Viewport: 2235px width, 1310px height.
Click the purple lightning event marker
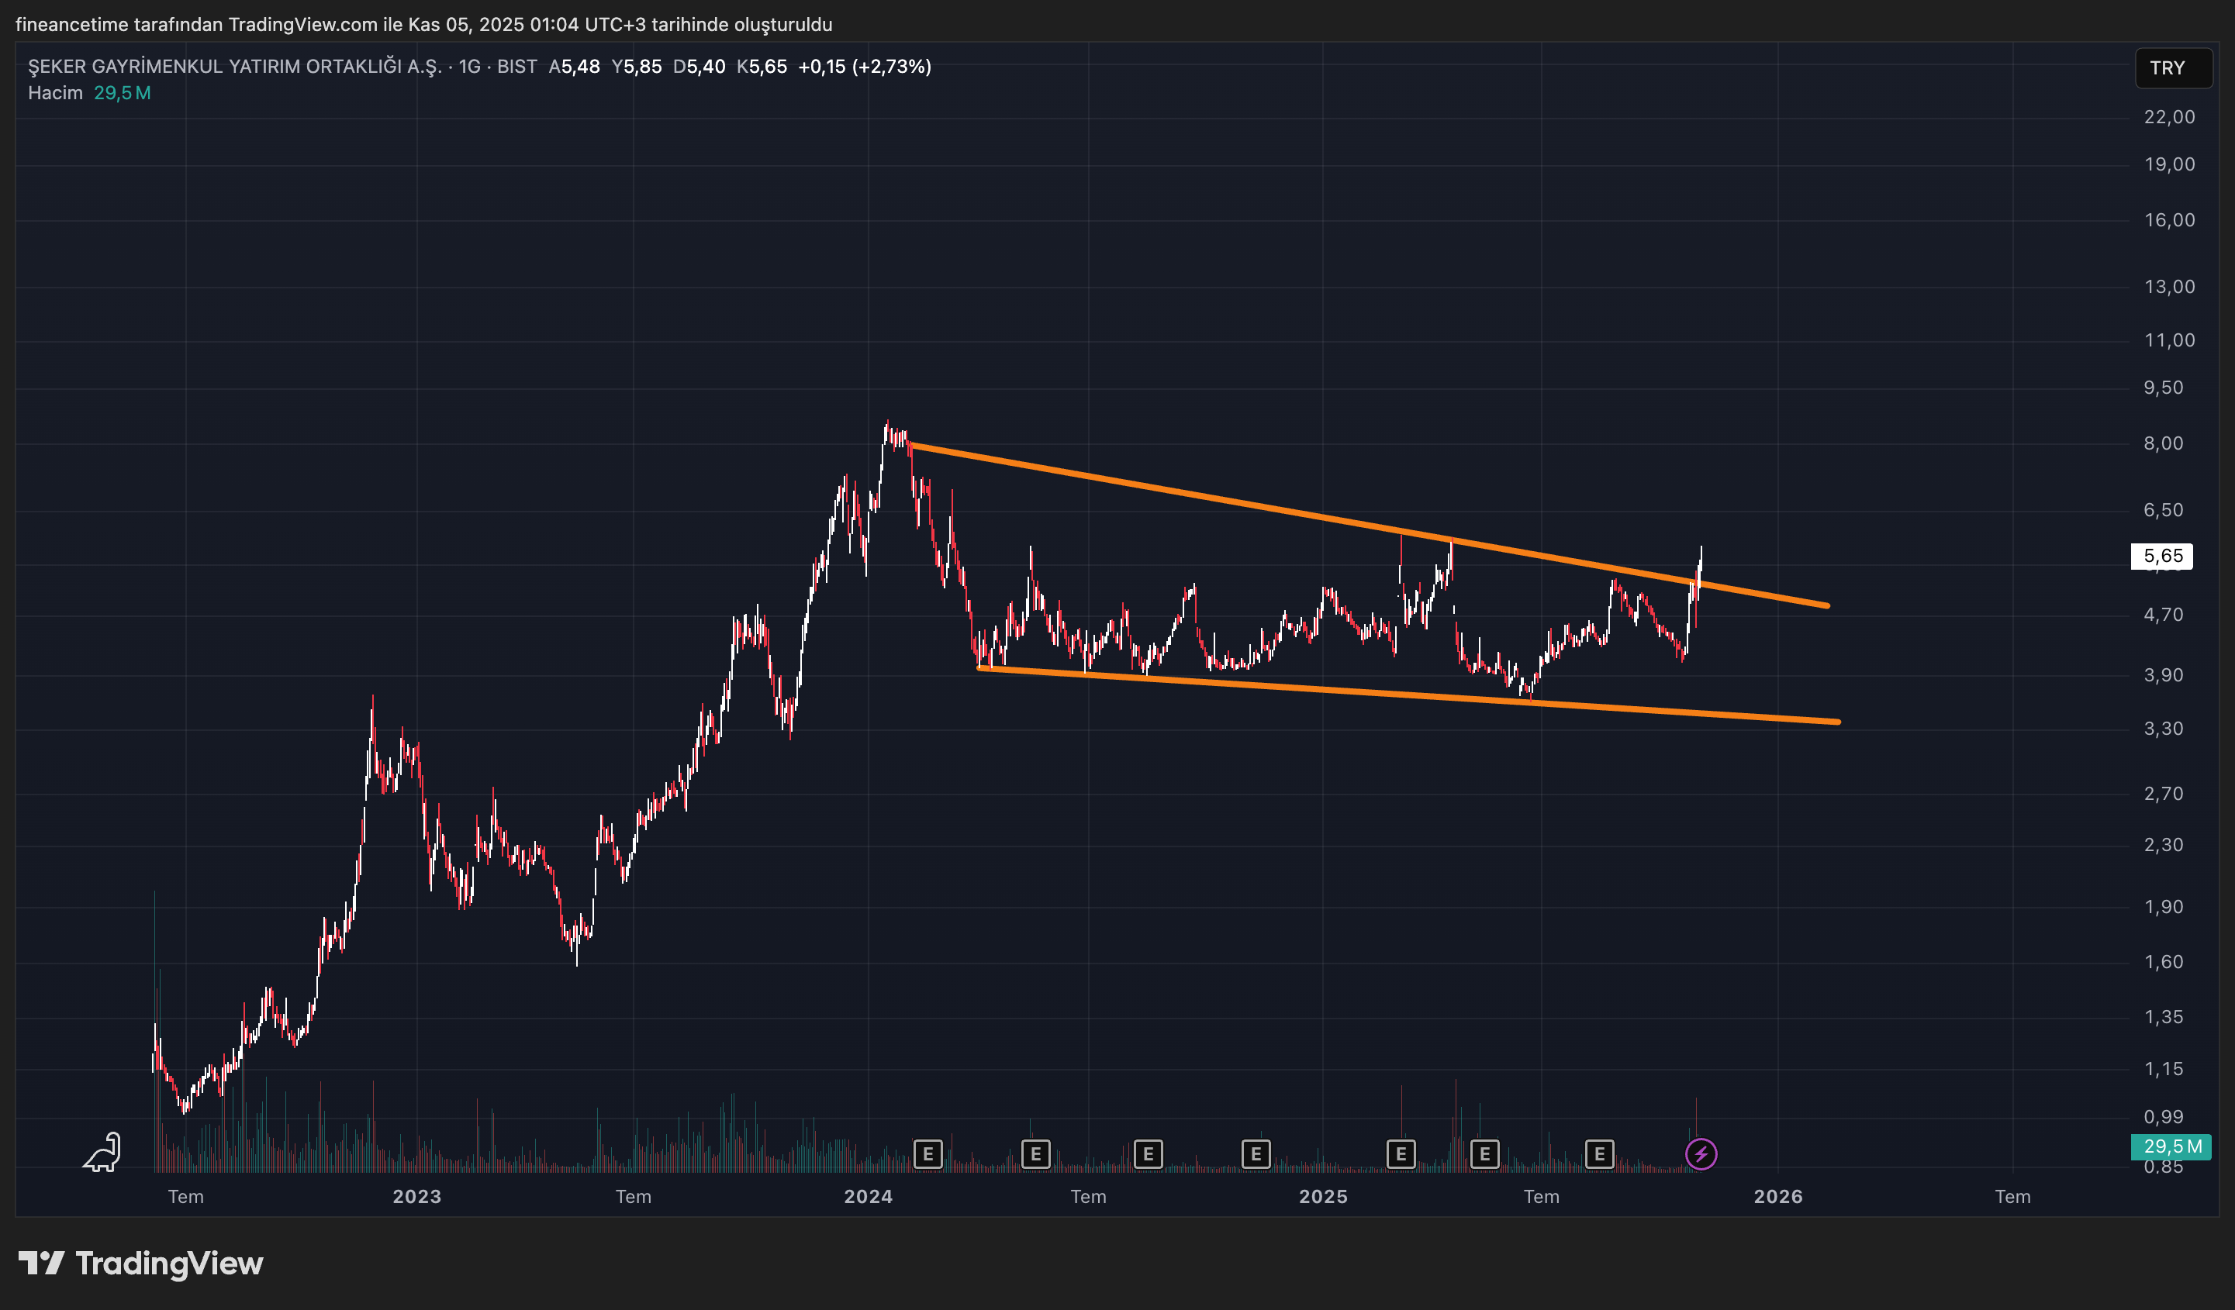tap(1700, 1154)
